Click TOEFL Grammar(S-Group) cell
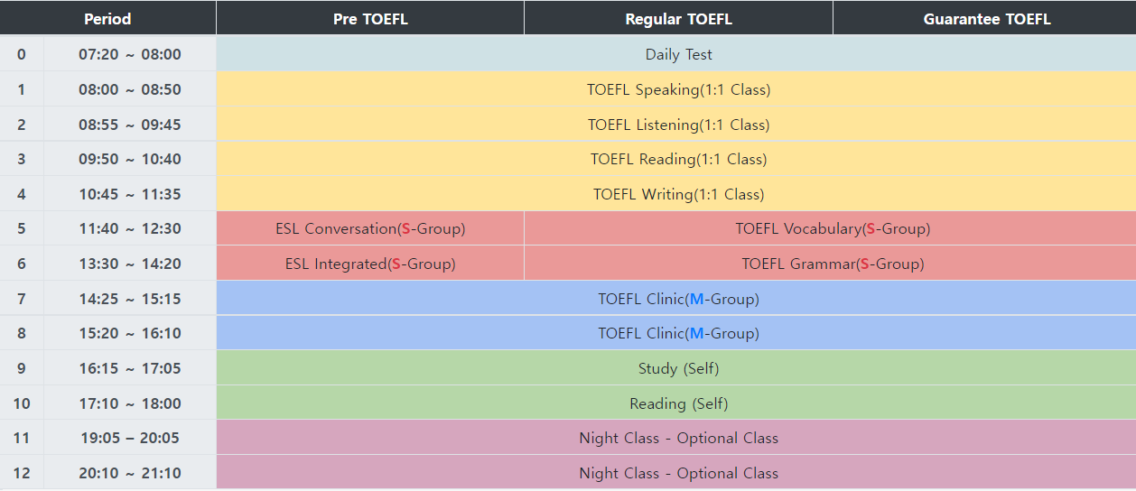1136x491 pixels. [x=832, y=264]
